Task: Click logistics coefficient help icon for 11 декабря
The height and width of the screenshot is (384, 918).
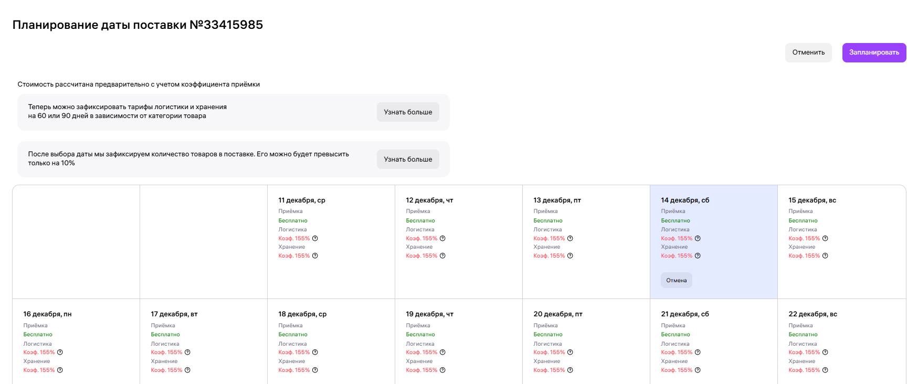Action: tap(315, 239)
